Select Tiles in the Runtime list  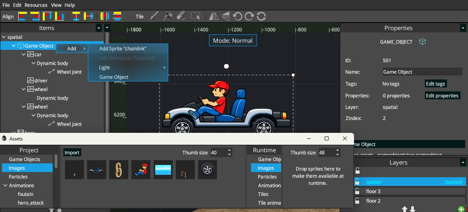pyautogui.click(x=266, y=194)
